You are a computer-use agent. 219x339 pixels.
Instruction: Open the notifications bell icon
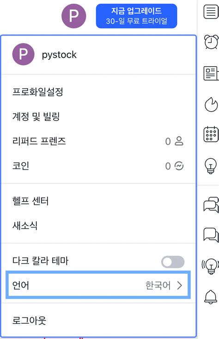[x=210, y=297]
